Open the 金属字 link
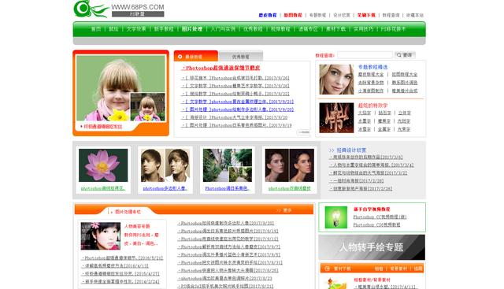Screen dimensions: 504x289 384,129
